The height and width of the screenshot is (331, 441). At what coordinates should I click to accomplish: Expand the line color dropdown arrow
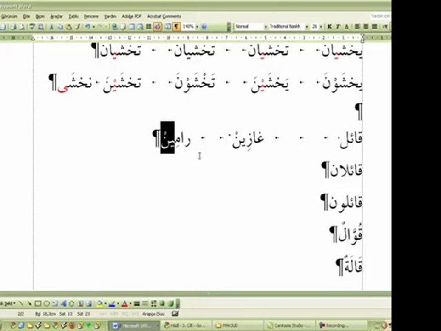pos(118,303)
